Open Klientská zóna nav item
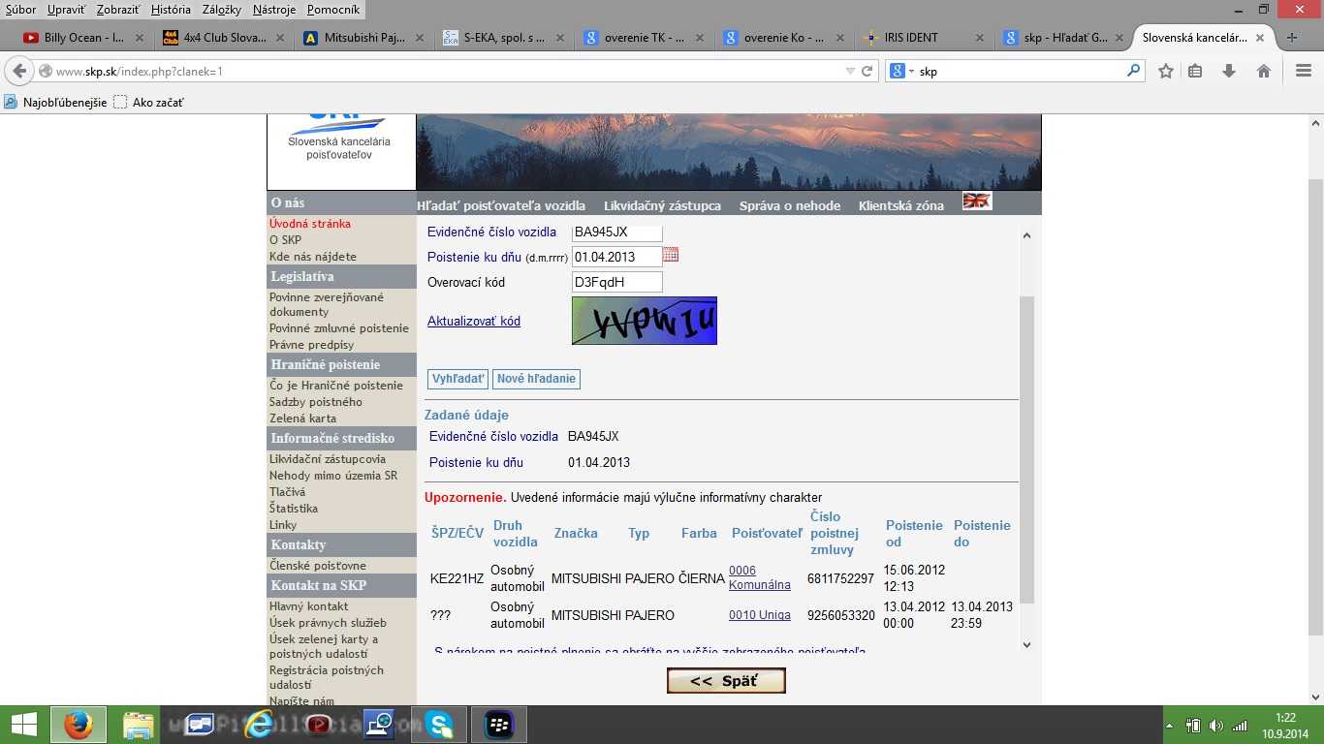 [901, 205]
